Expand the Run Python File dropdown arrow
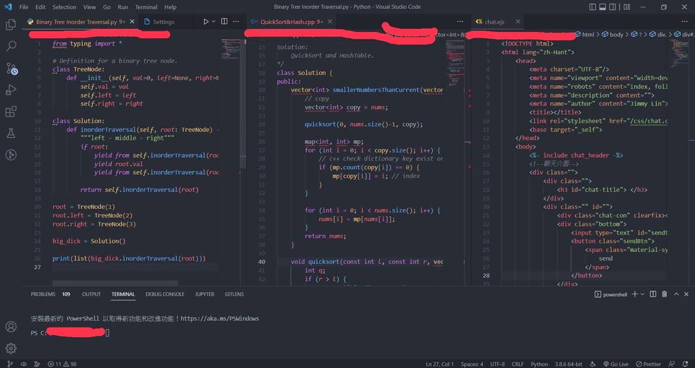 [214, 22]
